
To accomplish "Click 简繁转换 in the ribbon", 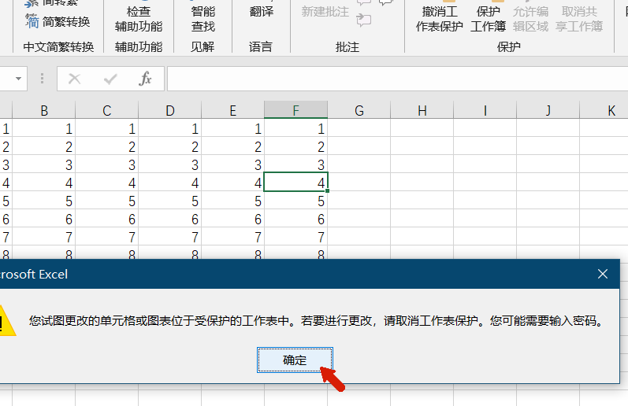I will coord(58,21).
